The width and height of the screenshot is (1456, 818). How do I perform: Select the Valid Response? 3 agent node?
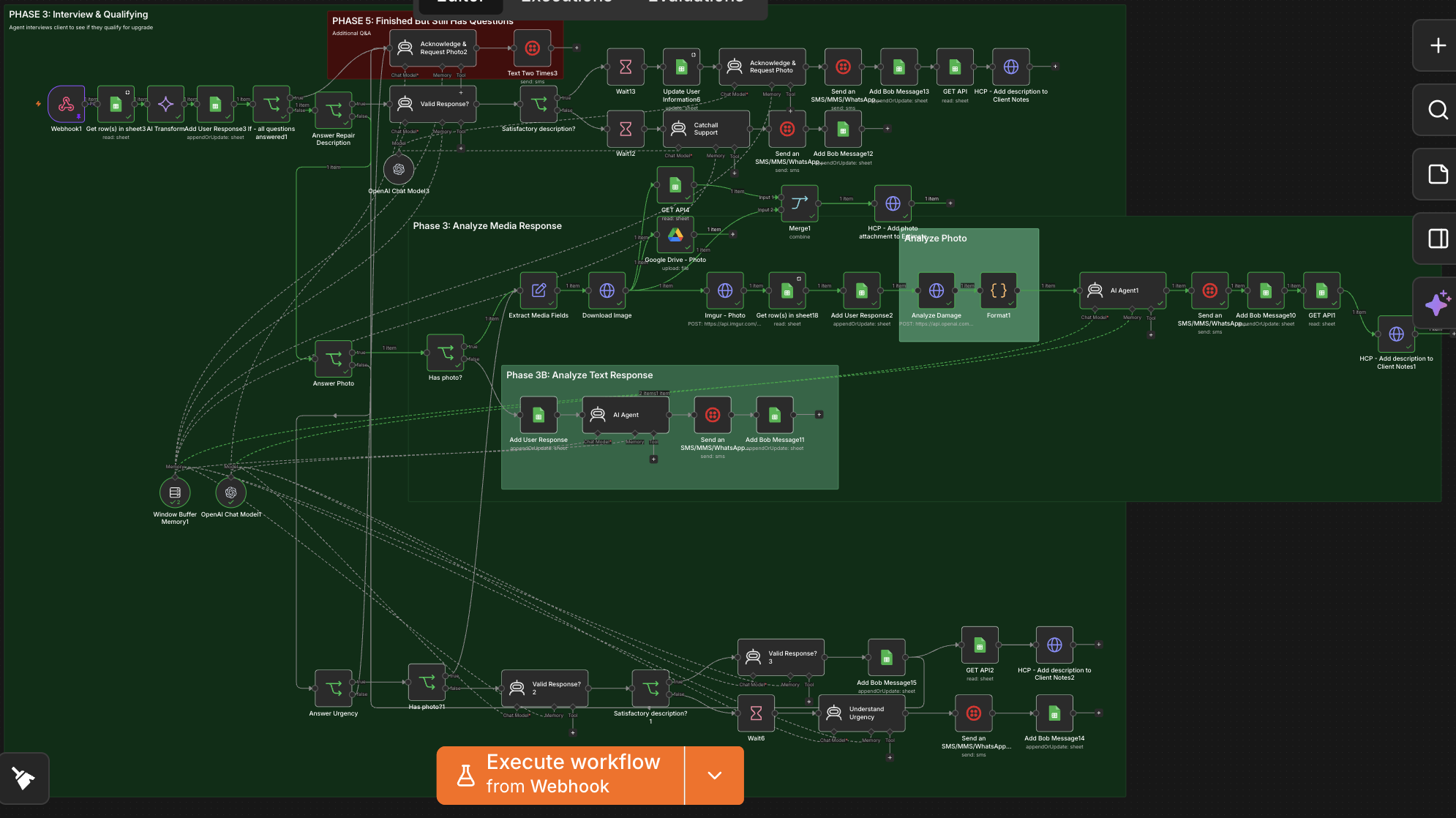781,658
